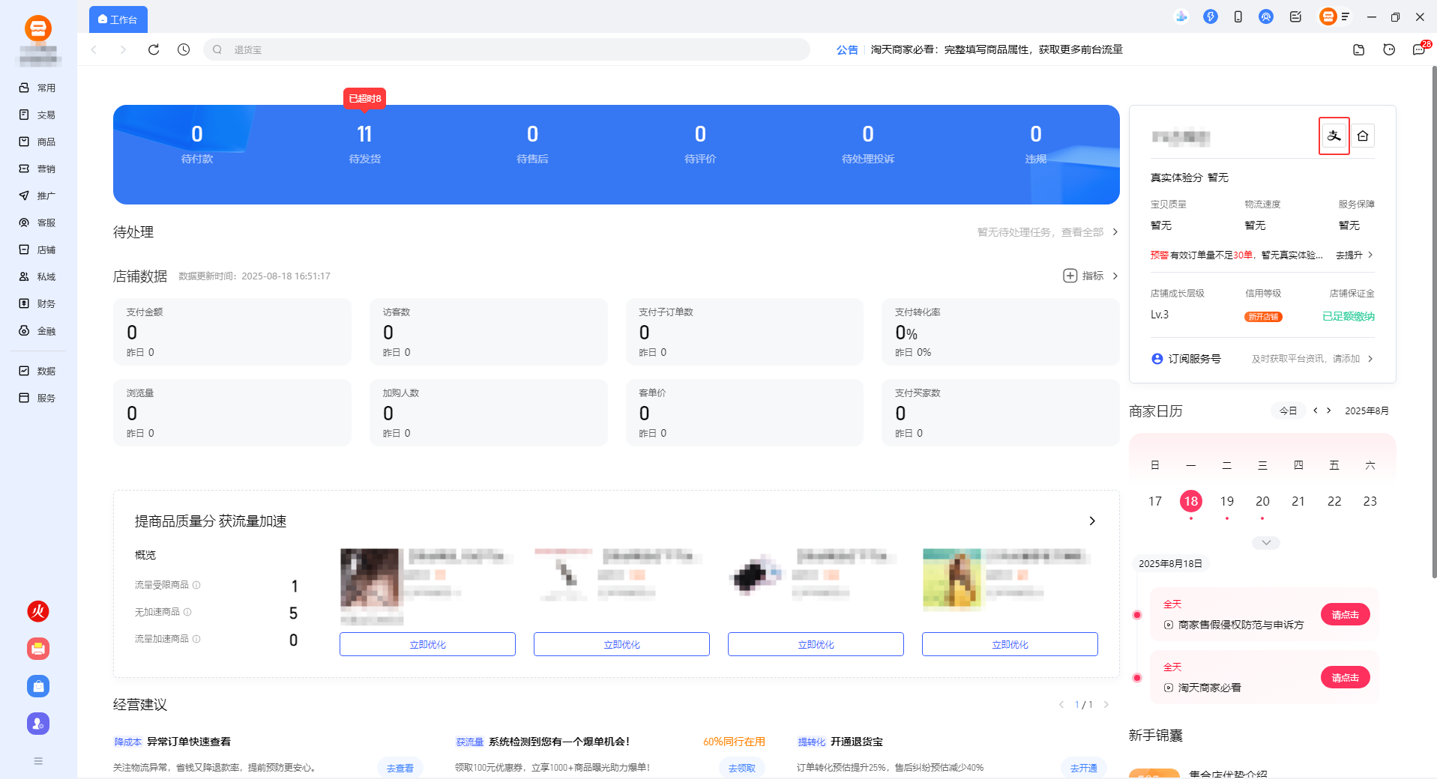The image size is (1437, 779).
Task: Click the thumbnail of the first product
Action: [371, 578]
